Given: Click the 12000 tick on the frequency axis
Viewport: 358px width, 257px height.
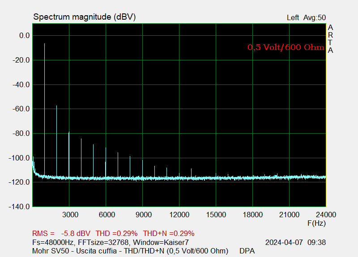Looking at the screenshot, I should [x=179, y=215].
